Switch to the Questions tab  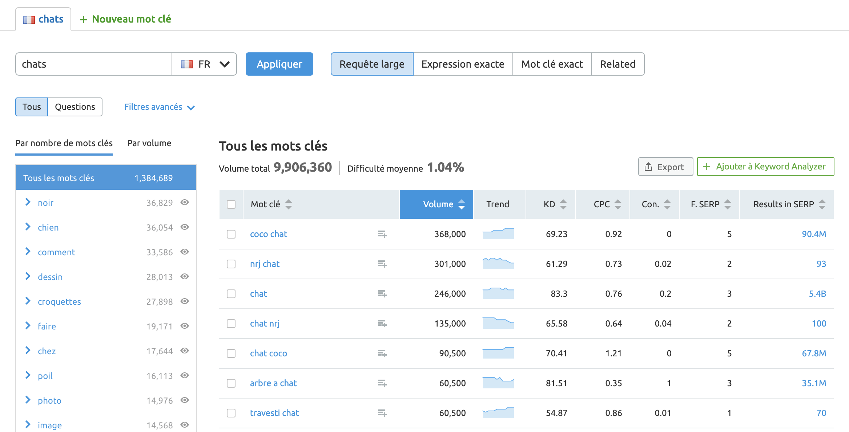(x=75, y=107)
